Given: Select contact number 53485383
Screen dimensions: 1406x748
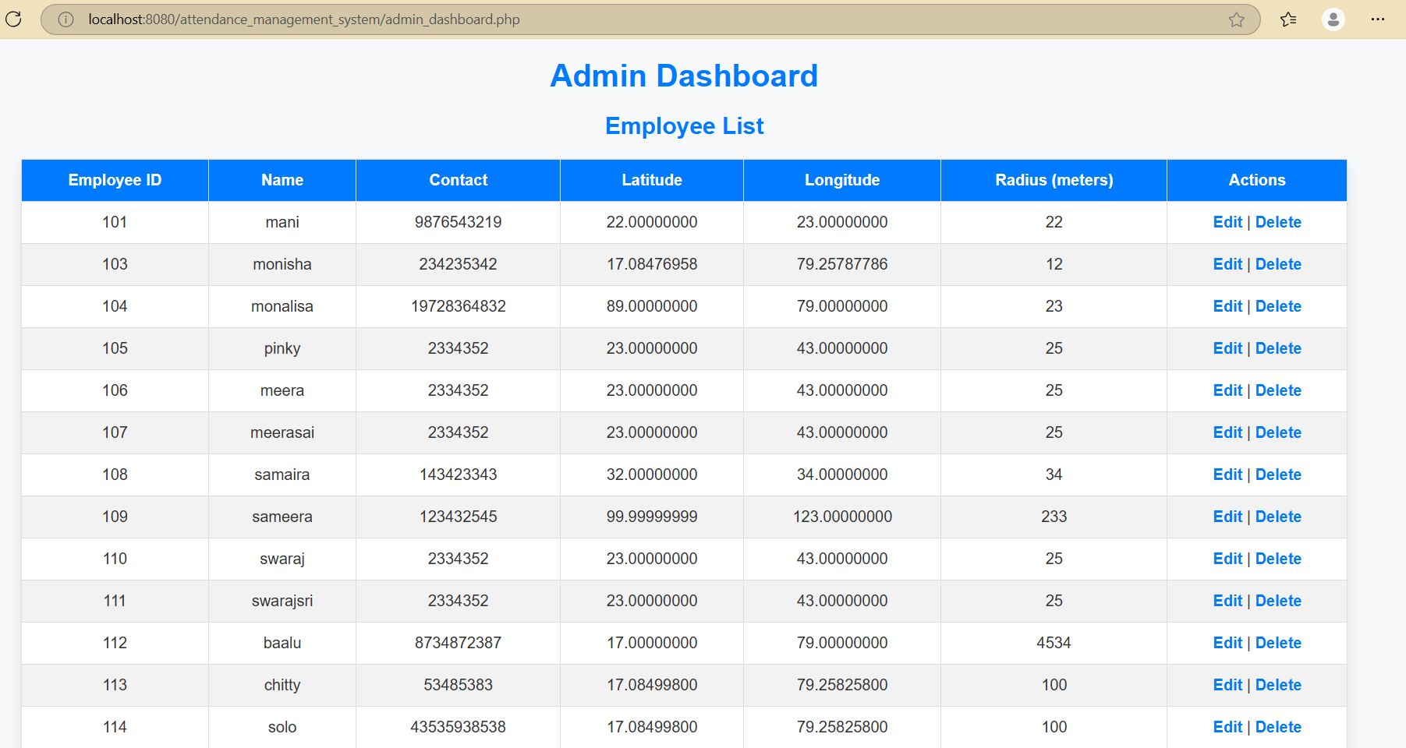Looking at the screenshot, I should pyautogui.click(x=458, y=685).
